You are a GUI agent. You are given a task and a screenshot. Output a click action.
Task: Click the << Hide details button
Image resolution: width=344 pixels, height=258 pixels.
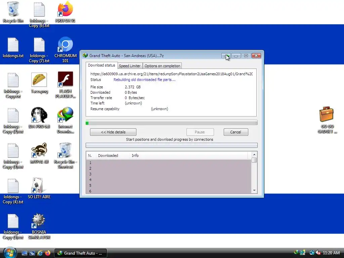113,132
